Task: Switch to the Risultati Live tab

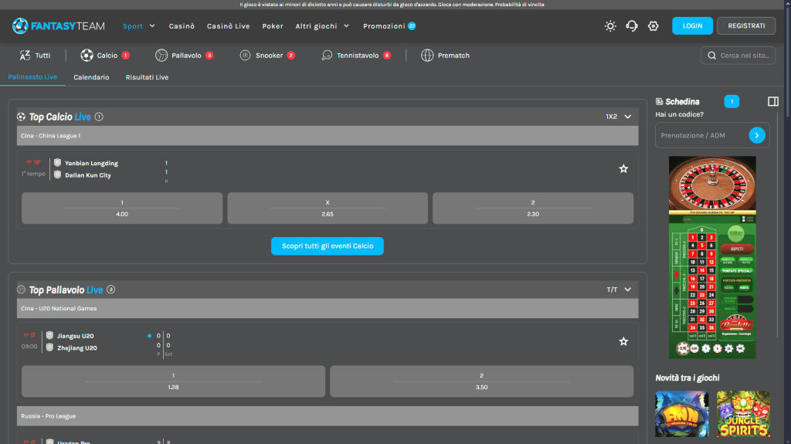Action: tap(147, 77)
